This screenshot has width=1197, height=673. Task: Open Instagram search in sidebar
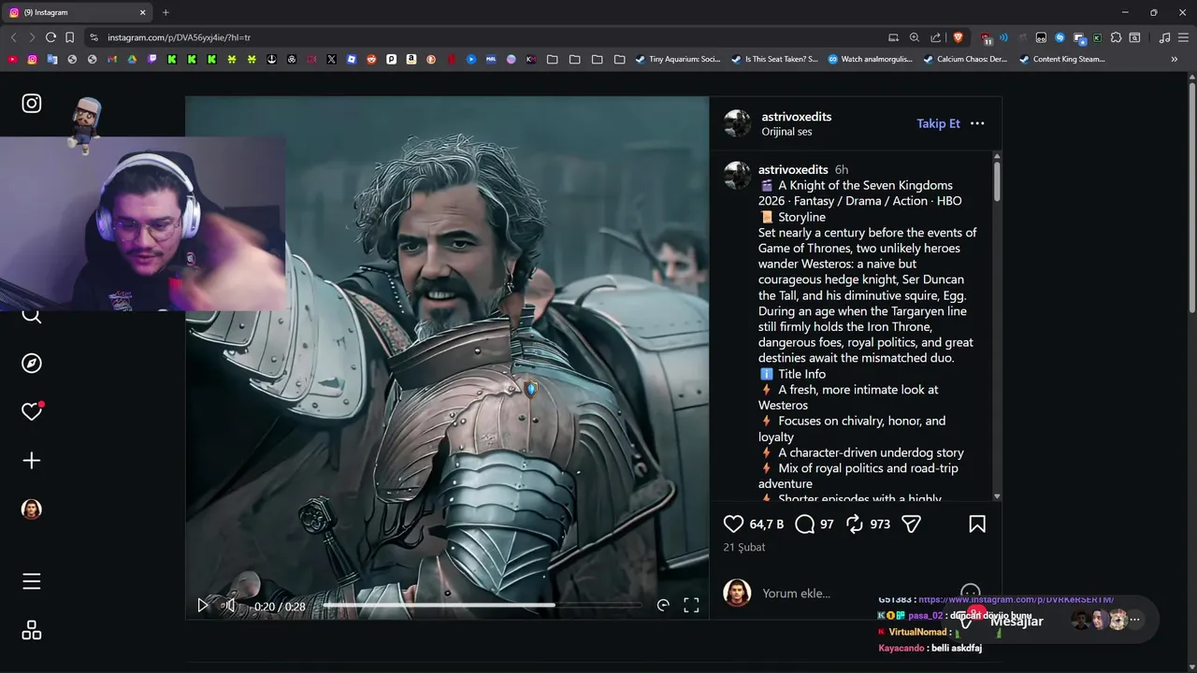pos(32,316)
